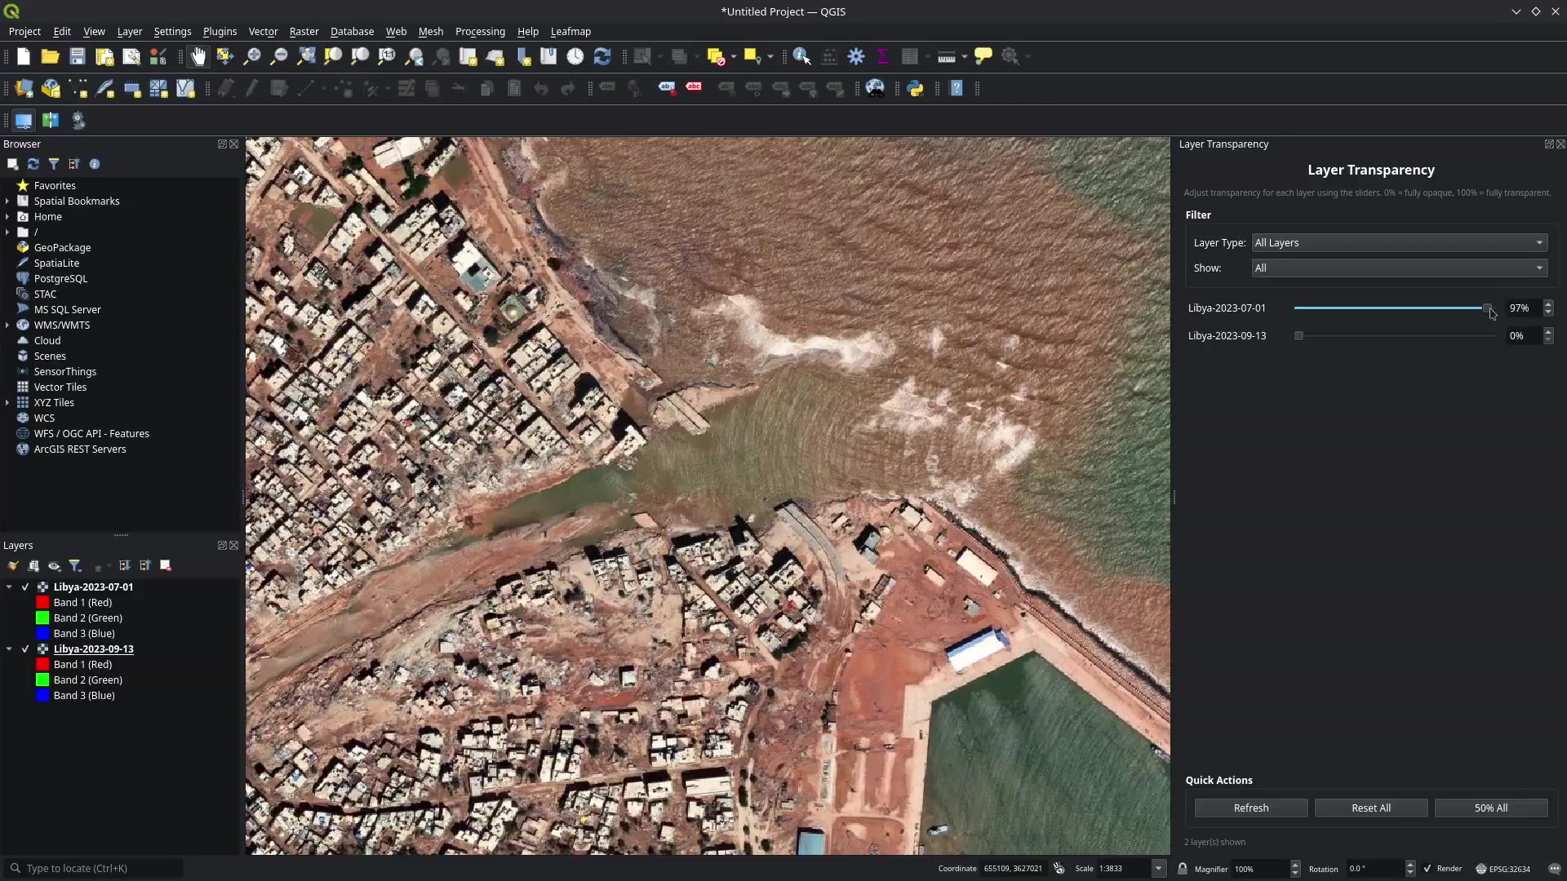Expand the Spatial Bookmarks tree item

[7, 201]
